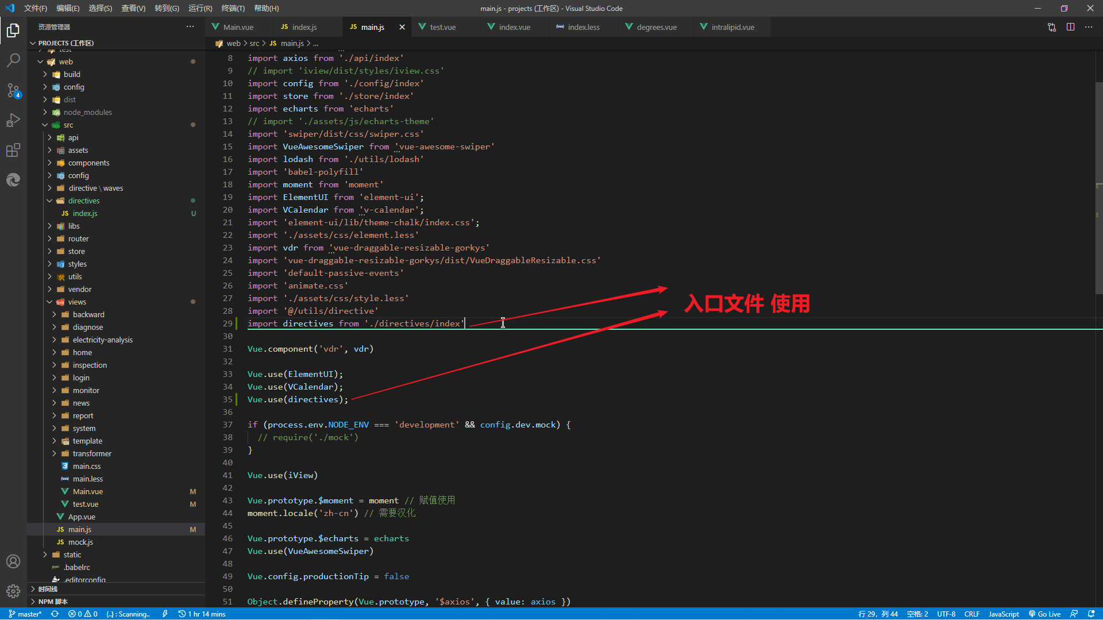
Task: Open the 文件(F) menu
Action: [36, 8]
